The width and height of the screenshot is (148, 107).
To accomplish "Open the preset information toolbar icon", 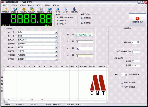I will (15, 9).
